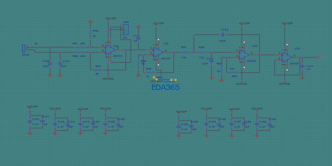Select resistor R647 symbol
The width and height of the screenshot is (332, 166).
pos(185,52)
